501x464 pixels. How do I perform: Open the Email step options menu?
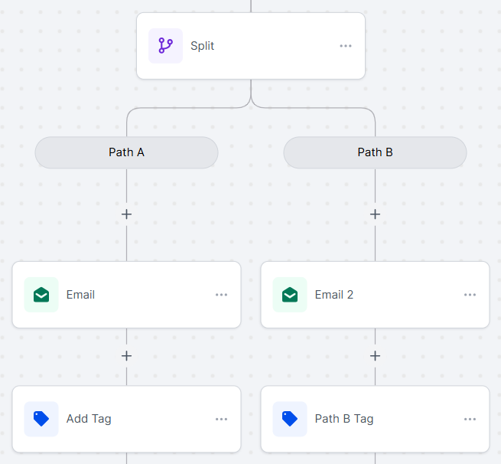(221, 295)
